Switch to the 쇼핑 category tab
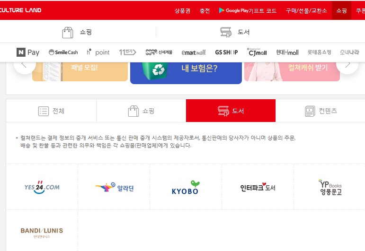This screenshot has height=251, width=365. 141,111
